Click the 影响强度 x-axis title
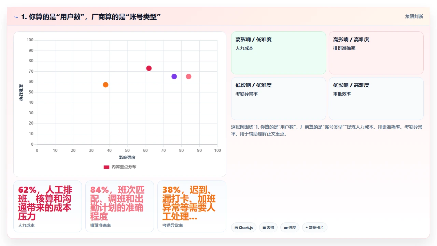437x246 pixels. 127,157
